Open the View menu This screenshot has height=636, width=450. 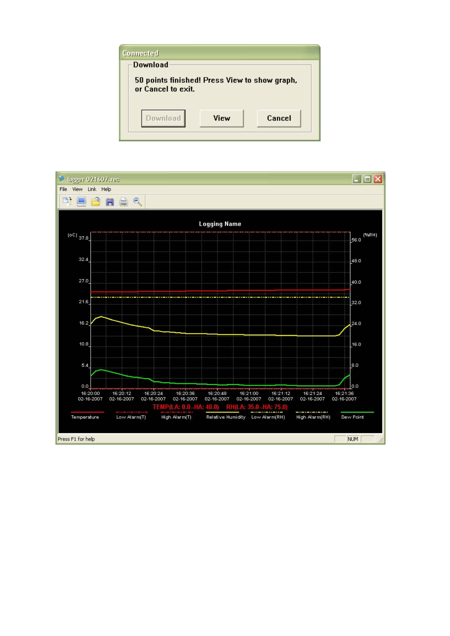point(77,189)
